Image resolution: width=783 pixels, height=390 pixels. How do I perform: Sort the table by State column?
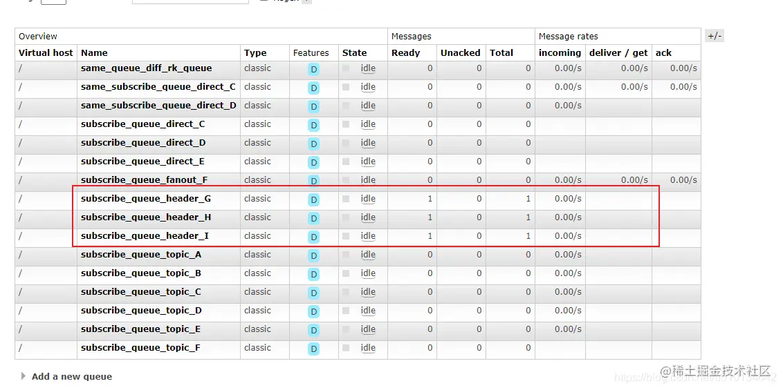coord(355,52)
